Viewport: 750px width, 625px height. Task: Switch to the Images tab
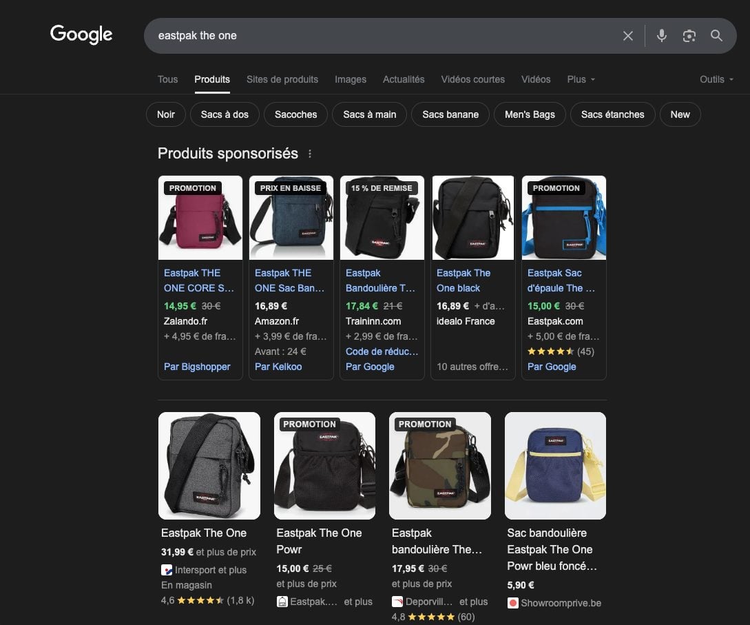tap(351, 79)
